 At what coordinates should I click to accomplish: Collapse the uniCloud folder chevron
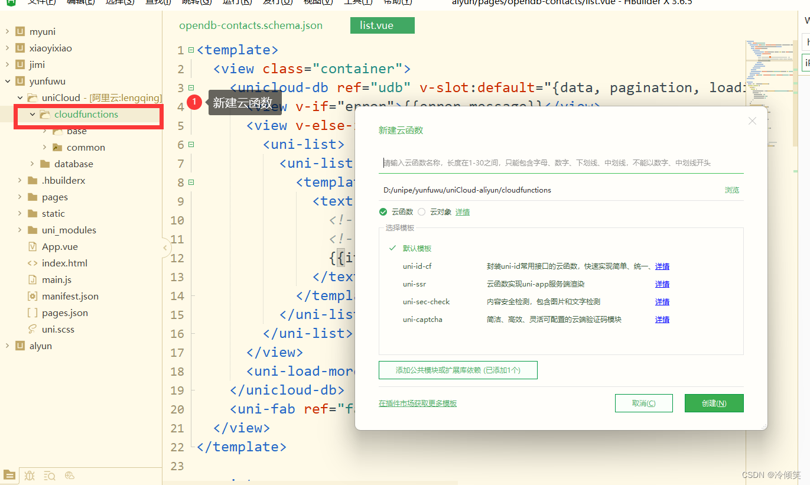coord(19,97)
